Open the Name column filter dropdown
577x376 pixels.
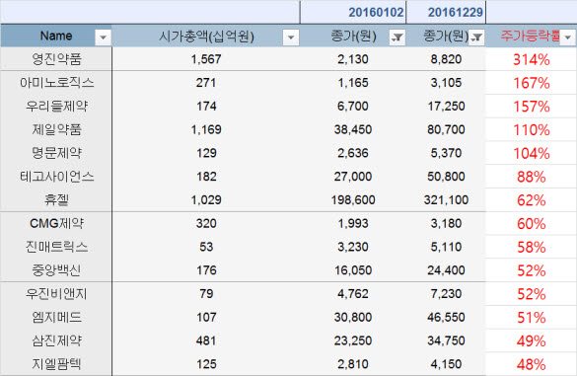tap(103, 38)
